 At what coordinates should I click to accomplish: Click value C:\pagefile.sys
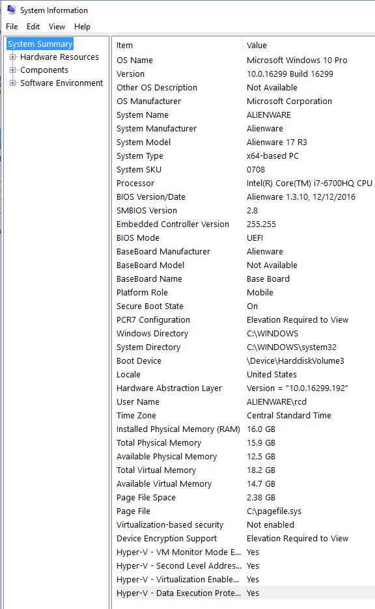pos(274,511)
